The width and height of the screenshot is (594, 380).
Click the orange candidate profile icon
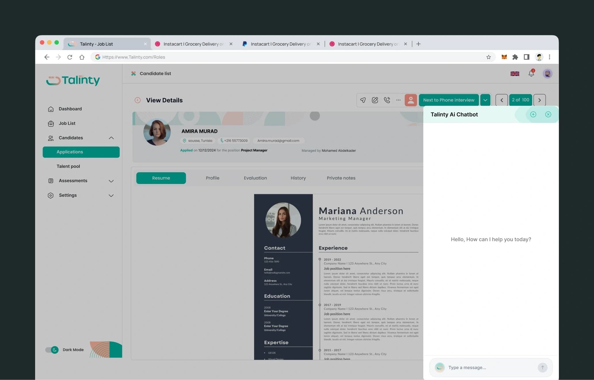click(411, 100)
